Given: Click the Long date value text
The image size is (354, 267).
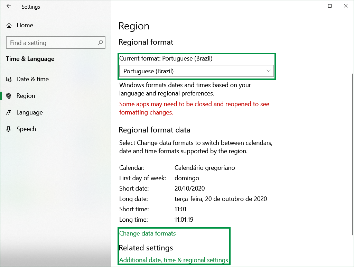Looking at the screenshot, I should click(221, 199).
